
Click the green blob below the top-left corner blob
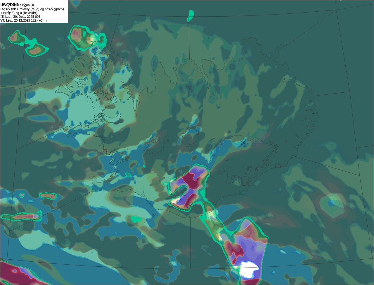36,50
